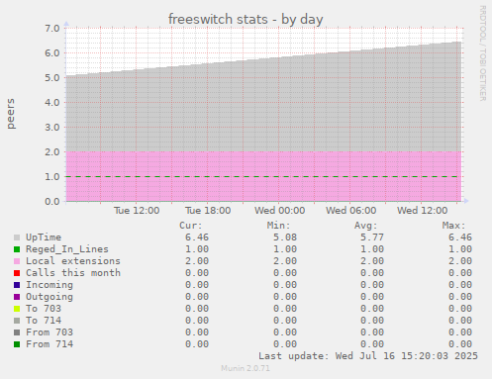
Task: Click the To 703 yellow-green swatch
Action: (17, 309)
